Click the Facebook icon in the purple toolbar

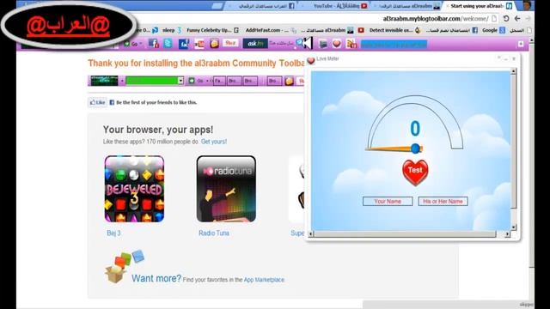click(154, 44)
